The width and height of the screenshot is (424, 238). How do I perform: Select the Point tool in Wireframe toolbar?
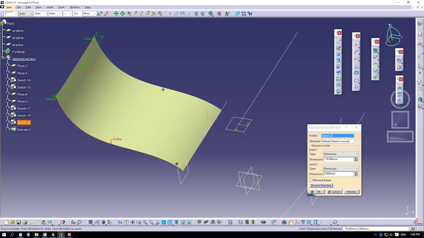click(x=356, y=45)
